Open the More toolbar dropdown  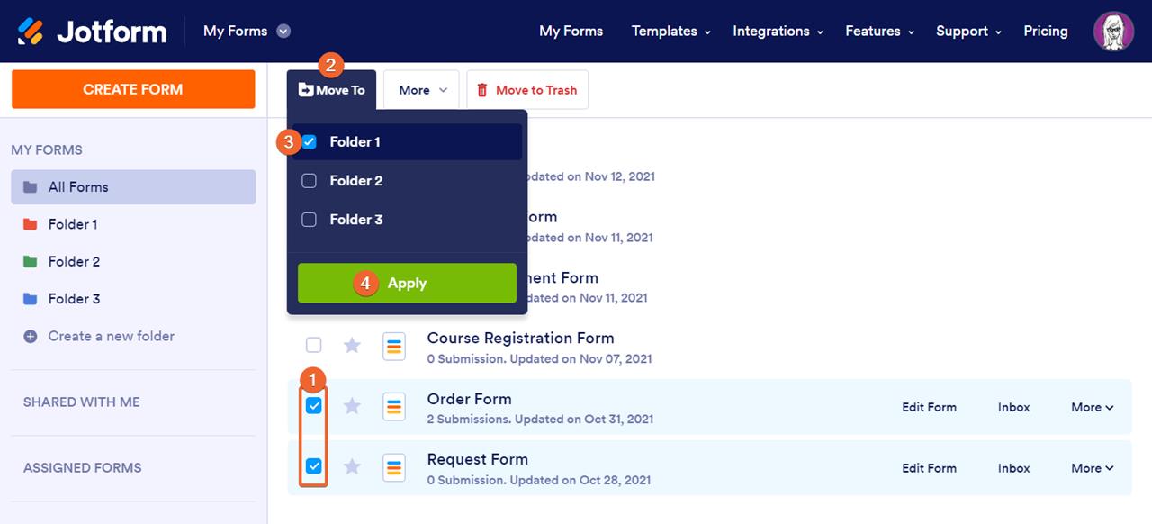click(422, 90)
